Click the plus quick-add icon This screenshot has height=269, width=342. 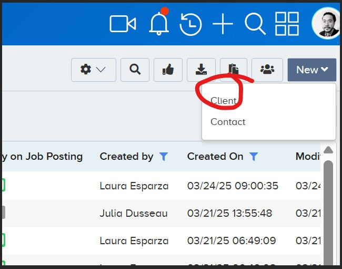coord(223,24)
